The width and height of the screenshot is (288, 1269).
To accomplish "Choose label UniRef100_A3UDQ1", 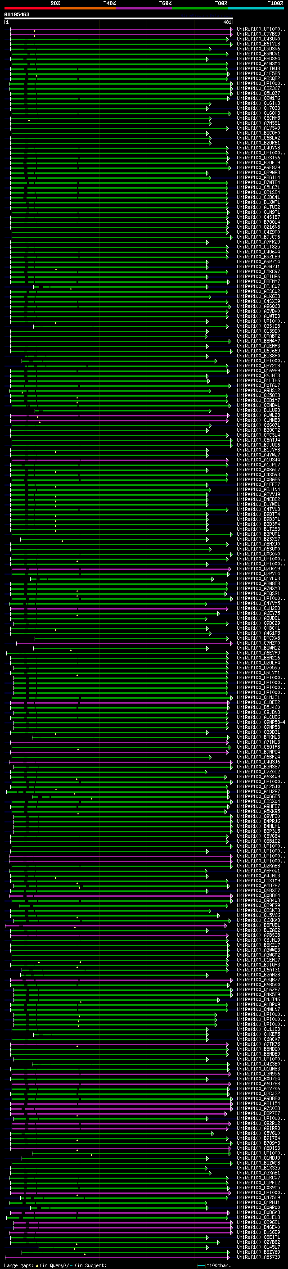I will coord(258,618).
